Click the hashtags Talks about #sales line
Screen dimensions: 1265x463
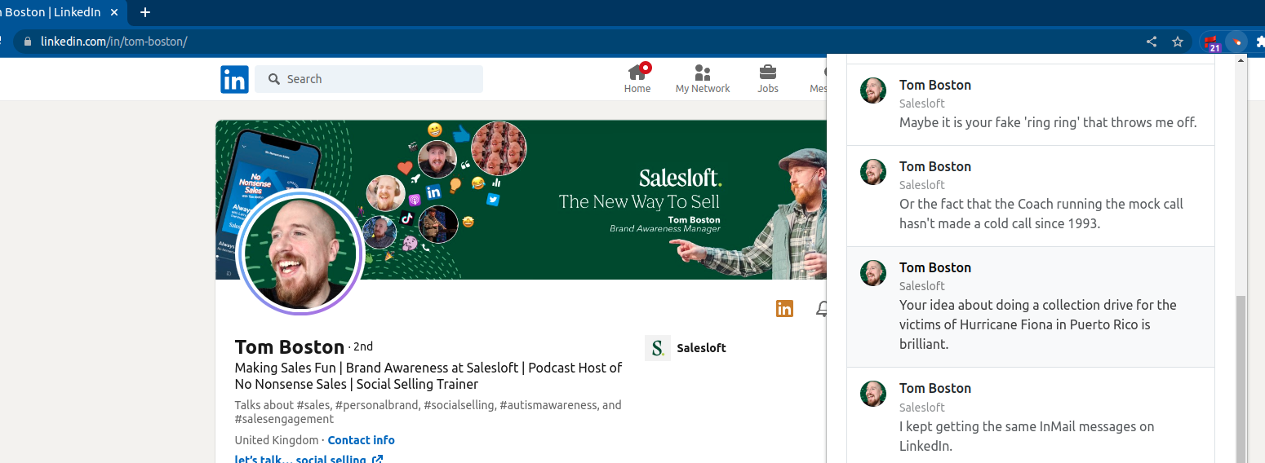tap(428, 412)
